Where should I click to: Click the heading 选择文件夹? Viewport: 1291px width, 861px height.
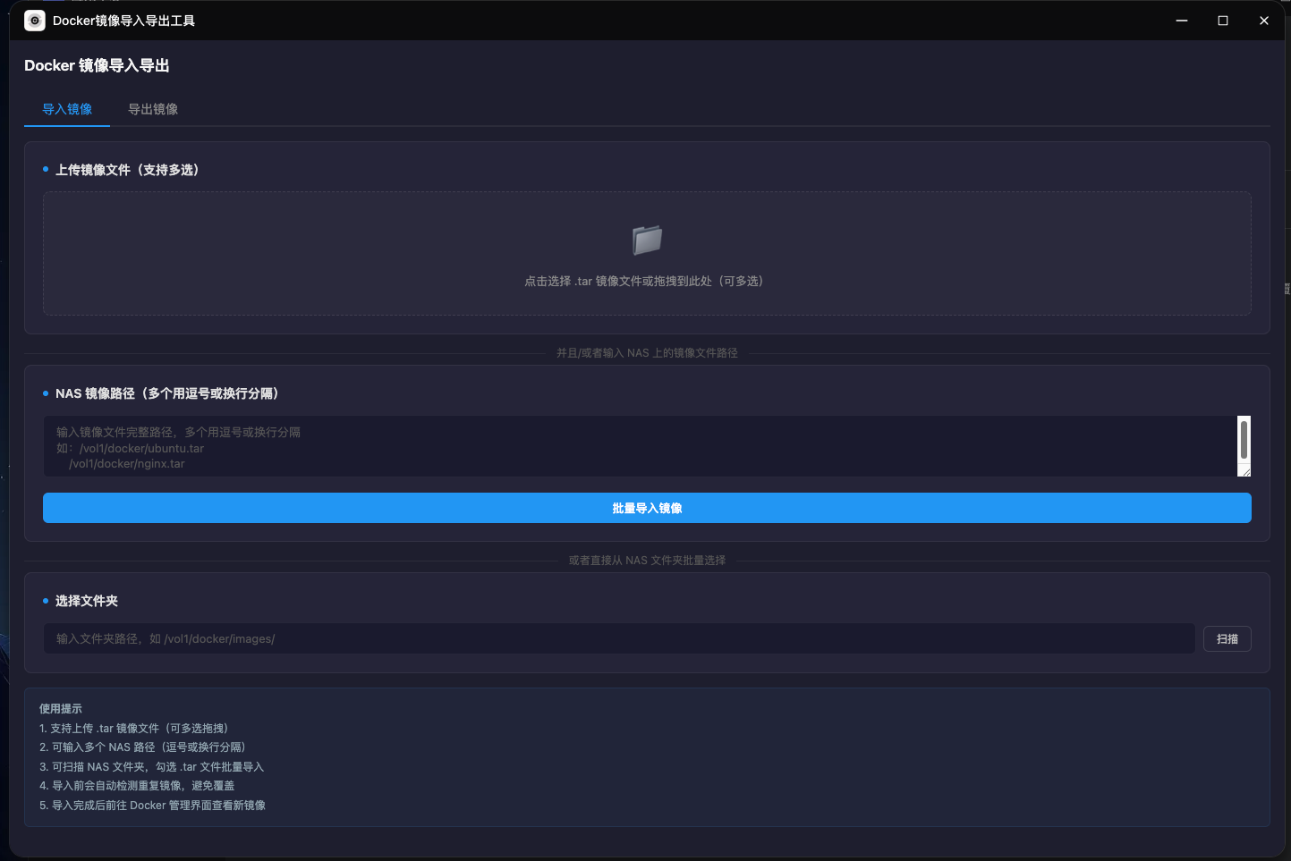coord(87,601)
